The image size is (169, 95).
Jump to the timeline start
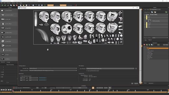2,90
